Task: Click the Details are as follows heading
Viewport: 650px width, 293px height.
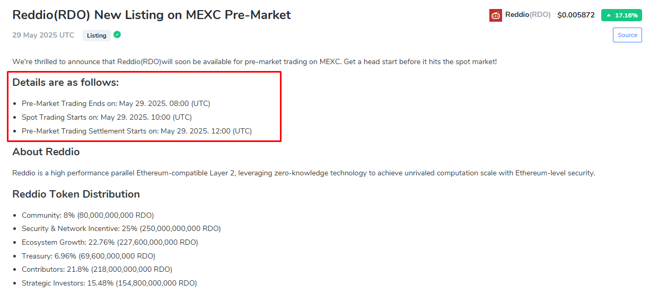Action: tap(66, 83)
